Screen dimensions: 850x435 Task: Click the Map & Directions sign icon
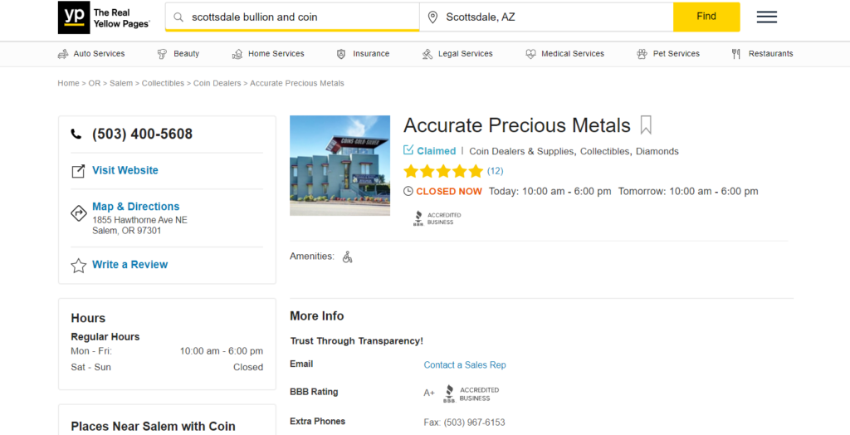tap(79, 213)
